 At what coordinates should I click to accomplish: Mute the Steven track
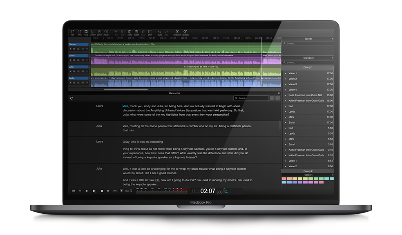pos(74,49)
